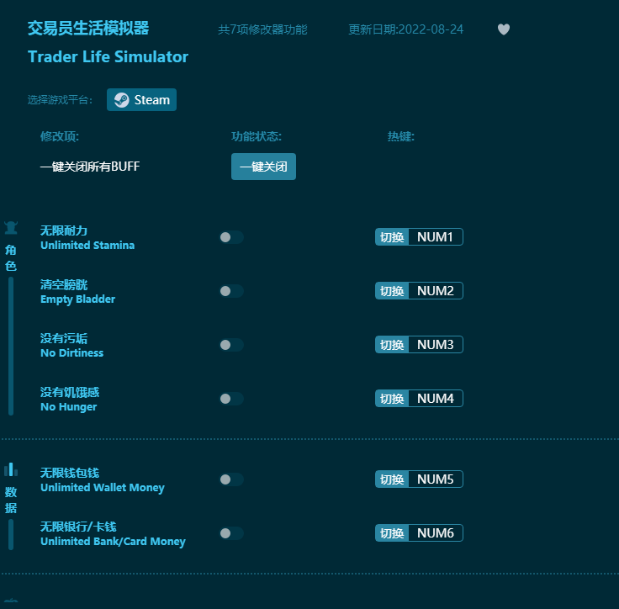Click 切换 button for NUM5 hotkey

(x=392, y=479)
